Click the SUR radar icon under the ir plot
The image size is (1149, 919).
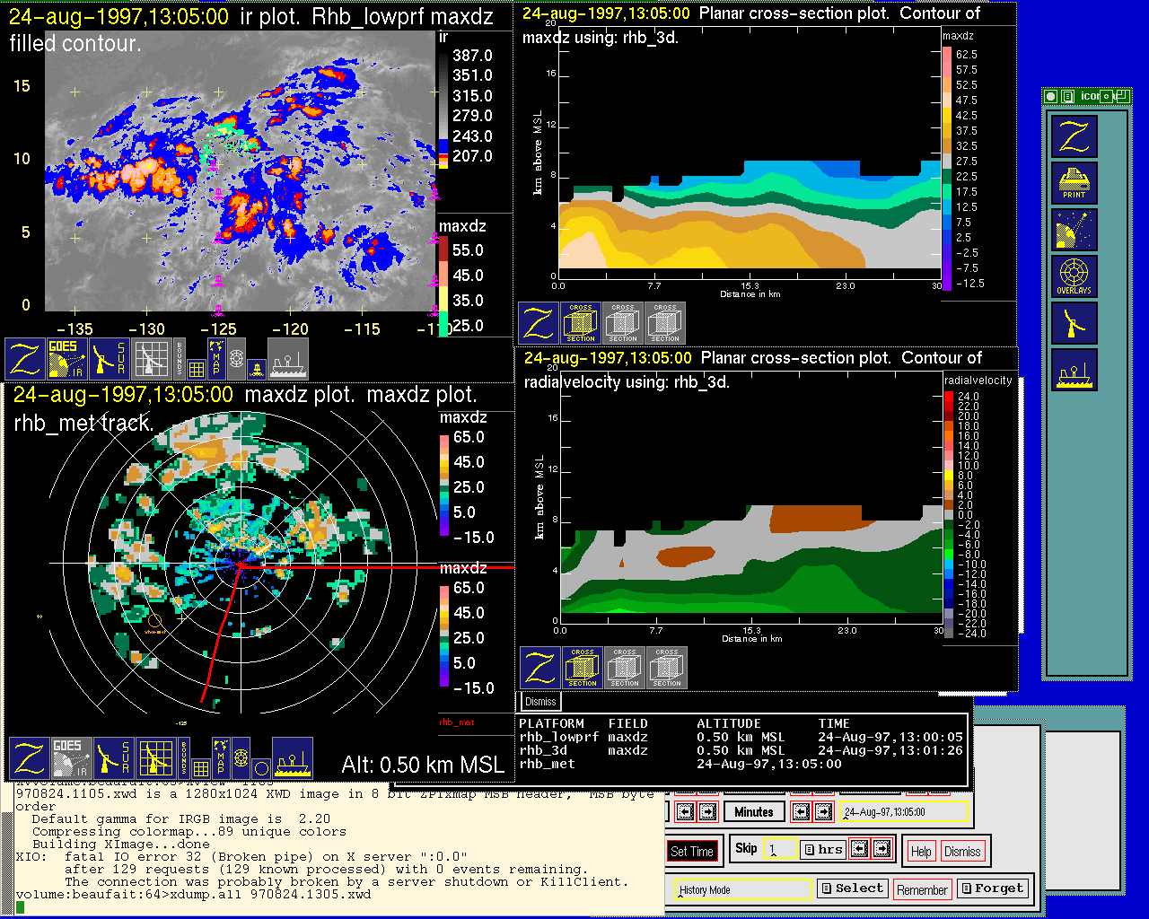point(110,358)
